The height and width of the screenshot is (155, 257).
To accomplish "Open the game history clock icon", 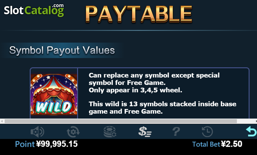I will 207,132.
